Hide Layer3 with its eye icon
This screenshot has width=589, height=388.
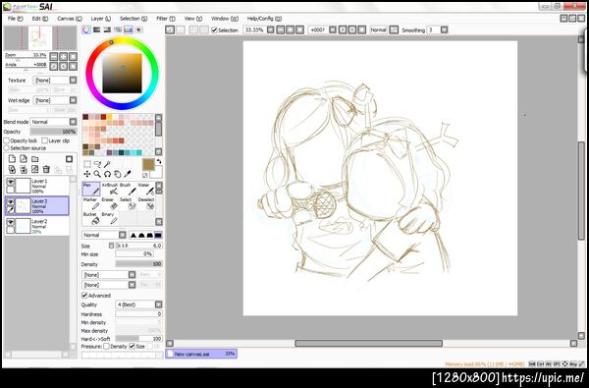(11, 202)
